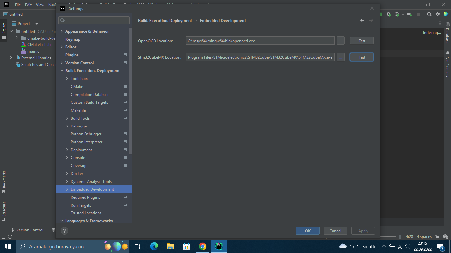Test the OpenOCD location
This screenshot has width=451, height=253.
click(362, 41)
